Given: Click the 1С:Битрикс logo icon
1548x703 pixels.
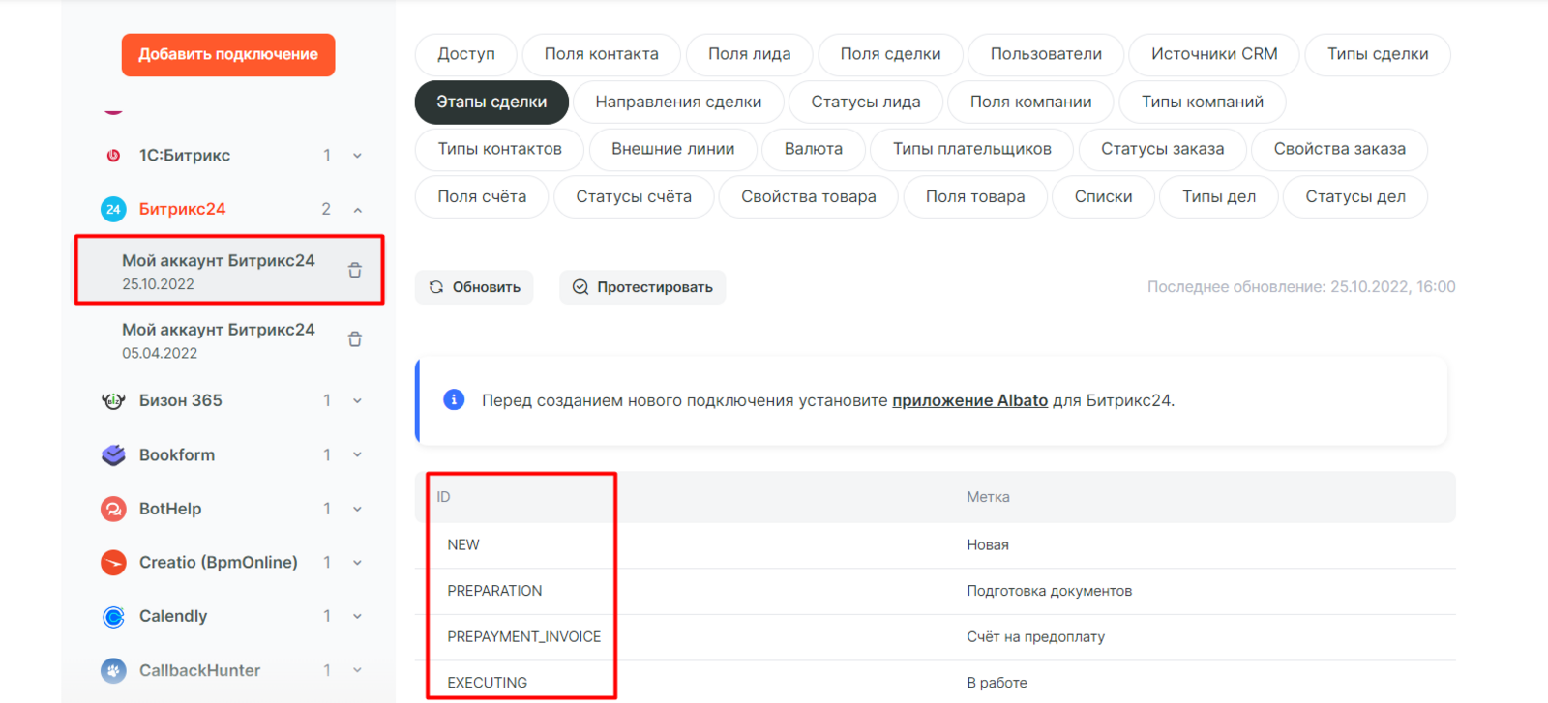Looking at the screenshot, I should click(113, 156).
